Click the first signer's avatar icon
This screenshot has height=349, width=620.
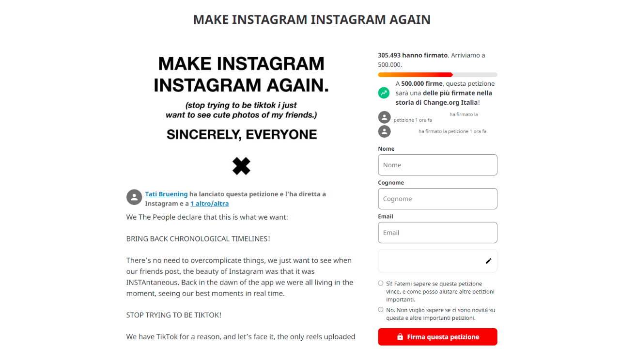(x=384, y=117)
